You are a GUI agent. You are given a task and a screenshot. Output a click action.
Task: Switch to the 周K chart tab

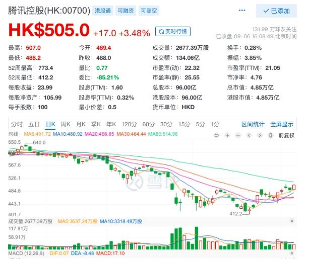[66, 124]
